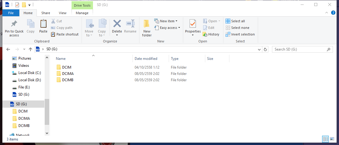Switch to the Home tab
The height and width of the screenshot is (145, 339).
28,13
